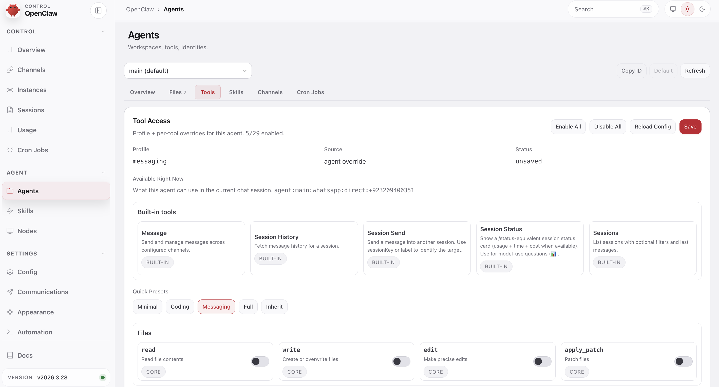Collapse the sidebar using the panel icon
Viewport: 719px width, 387px height.
(98, 10)
